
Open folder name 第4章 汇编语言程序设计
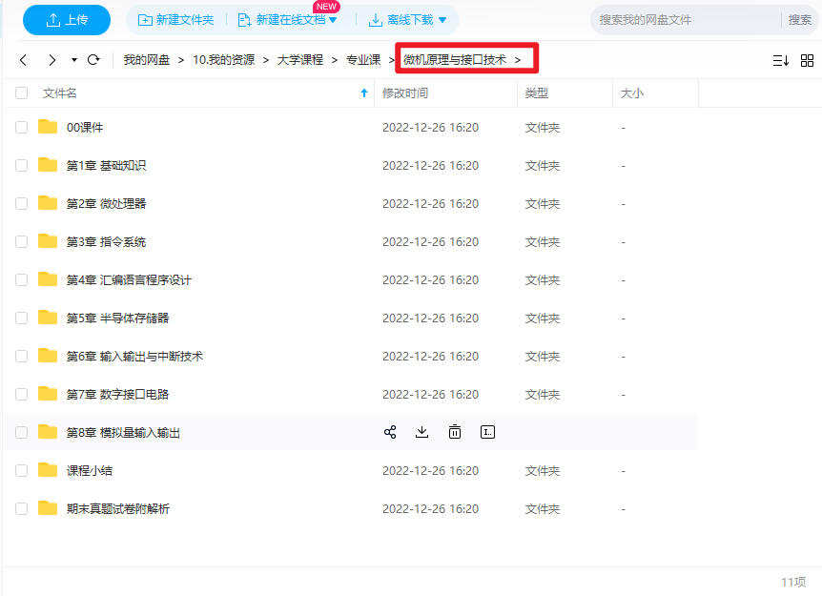point(129,280)
